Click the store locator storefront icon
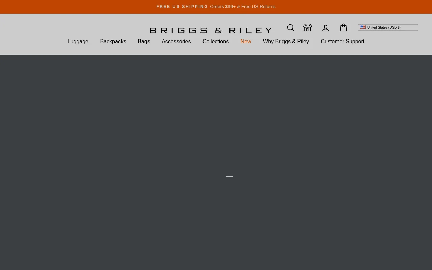 (x=307, y=28)
